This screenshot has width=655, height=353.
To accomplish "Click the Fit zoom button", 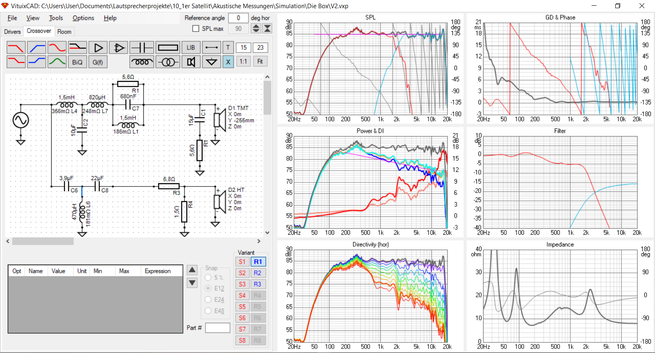I will [260, 61].
